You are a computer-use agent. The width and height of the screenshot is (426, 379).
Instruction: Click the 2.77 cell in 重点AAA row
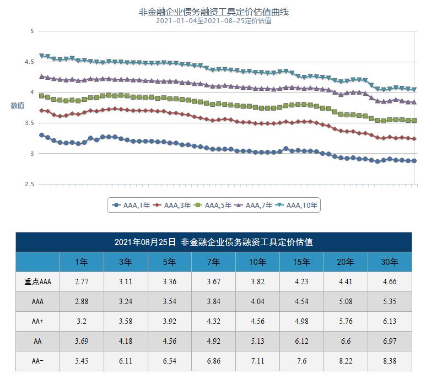point(82,281)
